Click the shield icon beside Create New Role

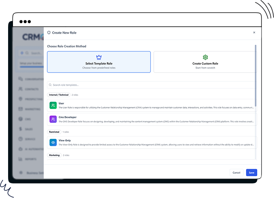pos(49,32)
